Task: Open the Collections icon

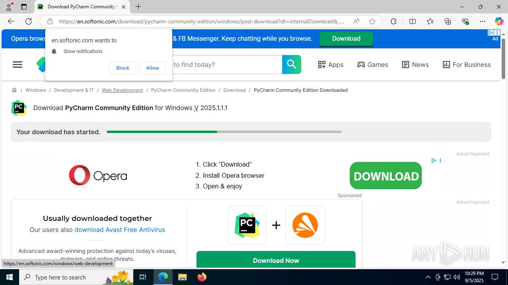Action: tap(448, 21)
